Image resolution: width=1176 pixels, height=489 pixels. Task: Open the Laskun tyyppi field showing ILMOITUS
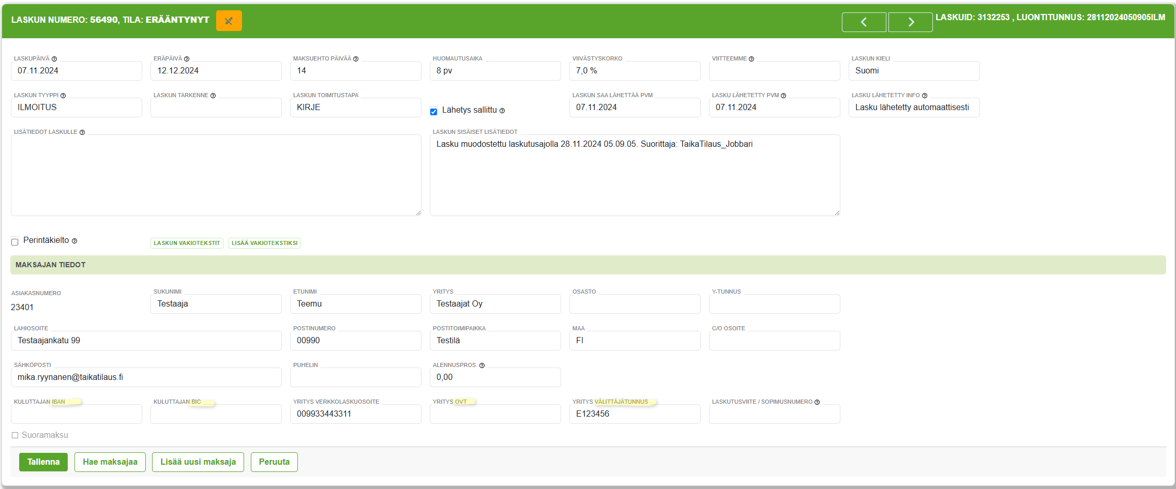click(77, 108)
